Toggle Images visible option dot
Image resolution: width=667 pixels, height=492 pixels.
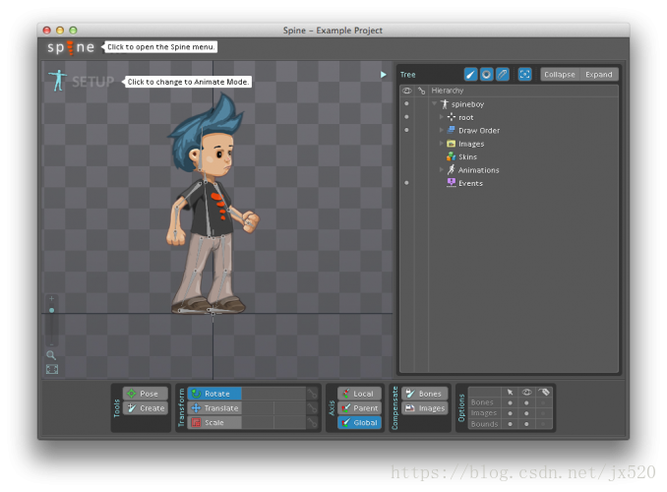(x=526, y=413)
